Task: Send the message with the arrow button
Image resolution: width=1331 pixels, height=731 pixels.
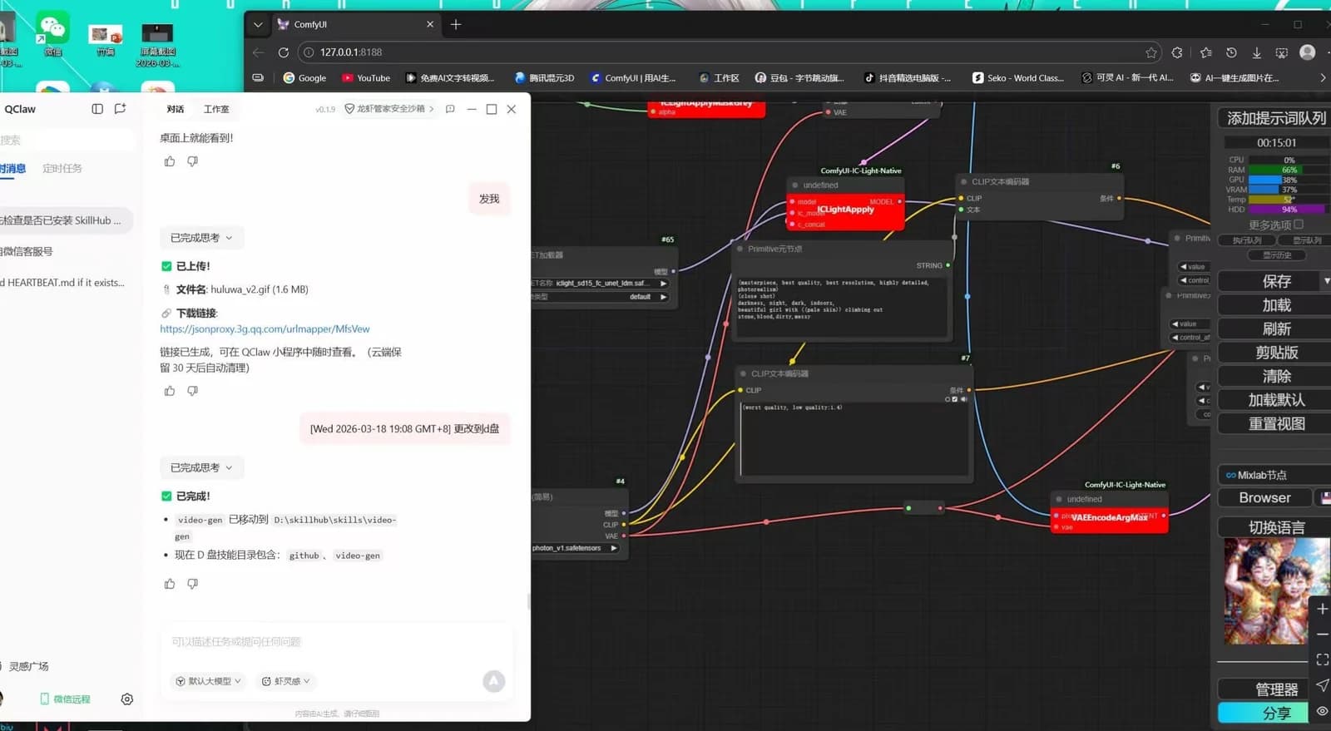Action: [x=494, y=681]
